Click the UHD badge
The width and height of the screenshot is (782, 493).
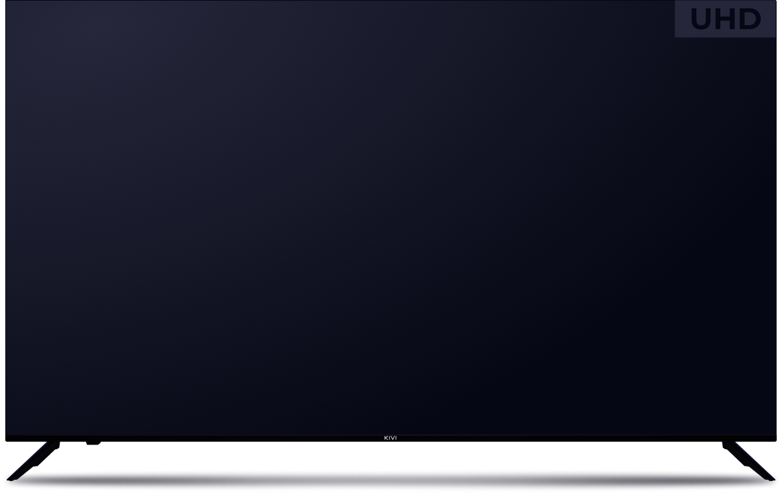[725, 19]
